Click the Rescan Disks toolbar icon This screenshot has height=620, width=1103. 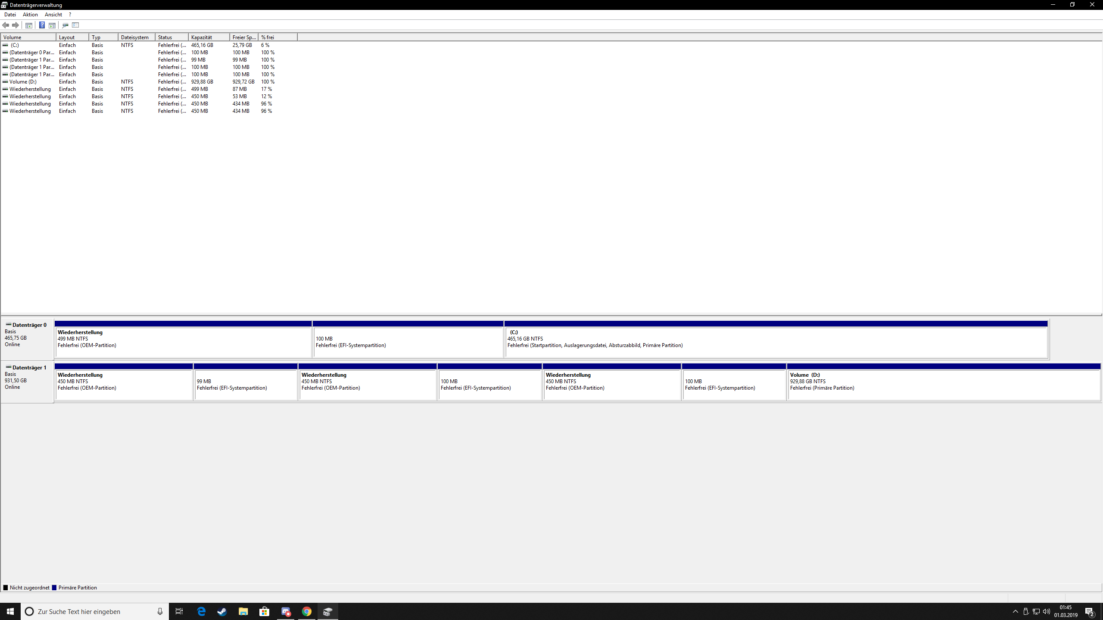(65, 25)
